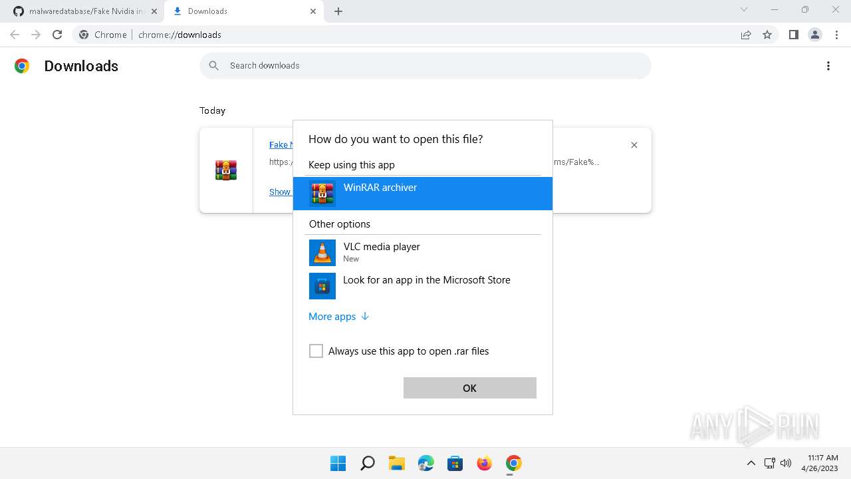This screenshot has height=479, width=851.
Task: Launch File Explorer from taskbar
Action: (x=396, y=463)
